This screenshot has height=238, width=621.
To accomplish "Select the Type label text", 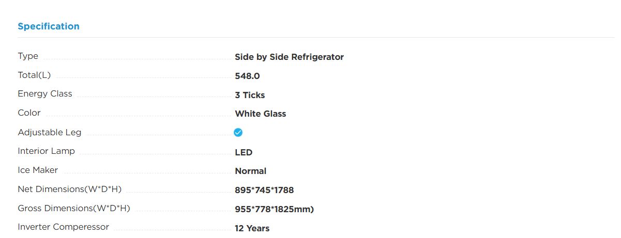I will pos(28,56).
